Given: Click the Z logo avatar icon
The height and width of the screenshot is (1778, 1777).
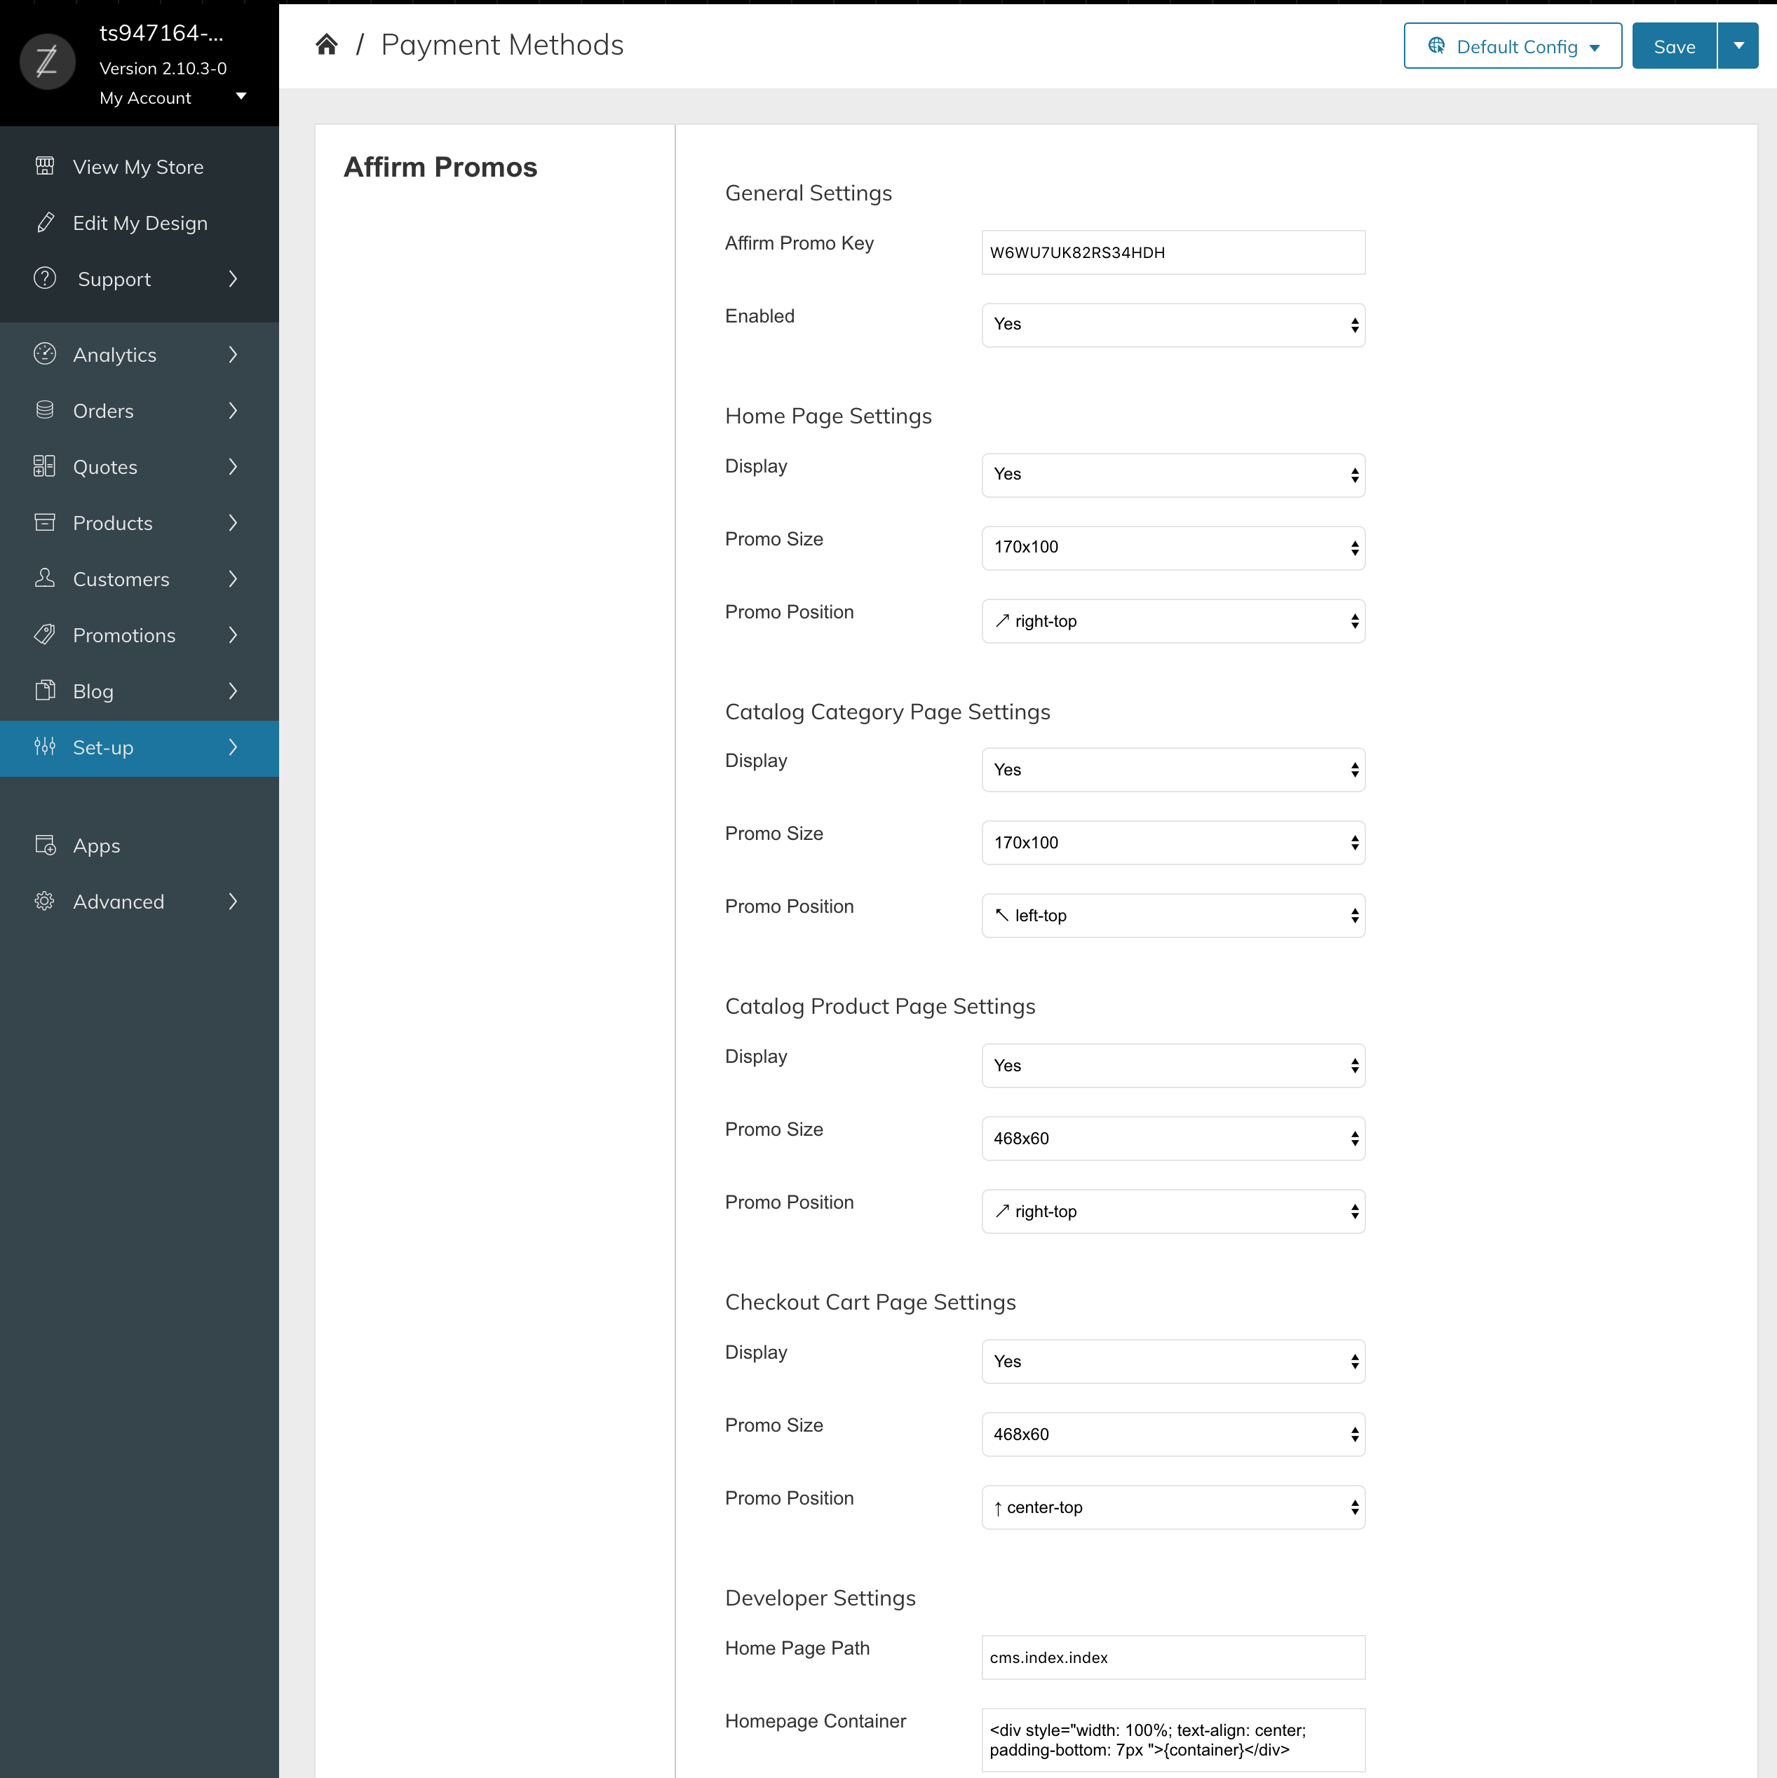Looking at the screenshot, I should [x=47, y=62].
